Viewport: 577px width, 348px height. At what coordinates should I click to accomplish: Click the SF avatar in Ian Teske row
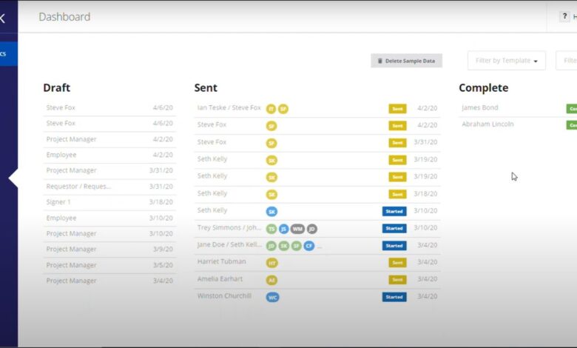point(283,109)
